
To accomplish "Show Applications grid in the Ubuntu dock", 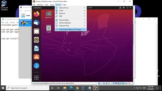I will tap(36, 78).
